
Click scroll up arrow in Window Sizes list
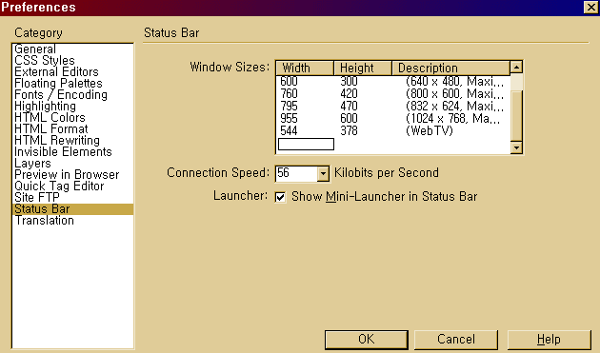click(x=516, y=68)
